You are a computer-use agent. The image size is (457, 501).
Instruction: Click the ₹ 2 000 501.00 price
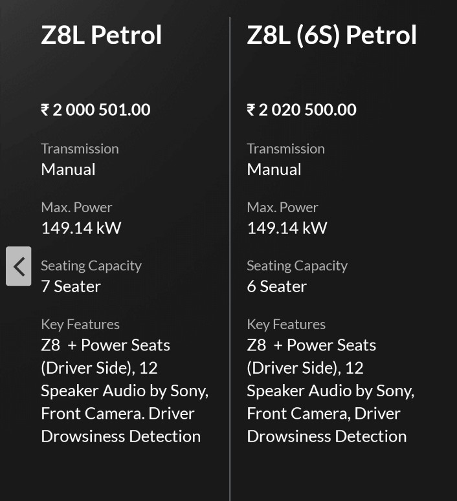tap(96, 110)
